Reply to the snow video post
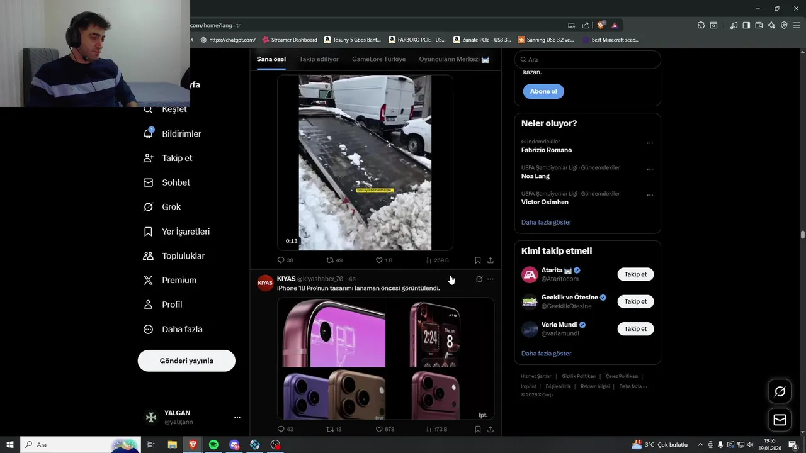The height and width of the screenshot is (453, 806). [285, 260]
